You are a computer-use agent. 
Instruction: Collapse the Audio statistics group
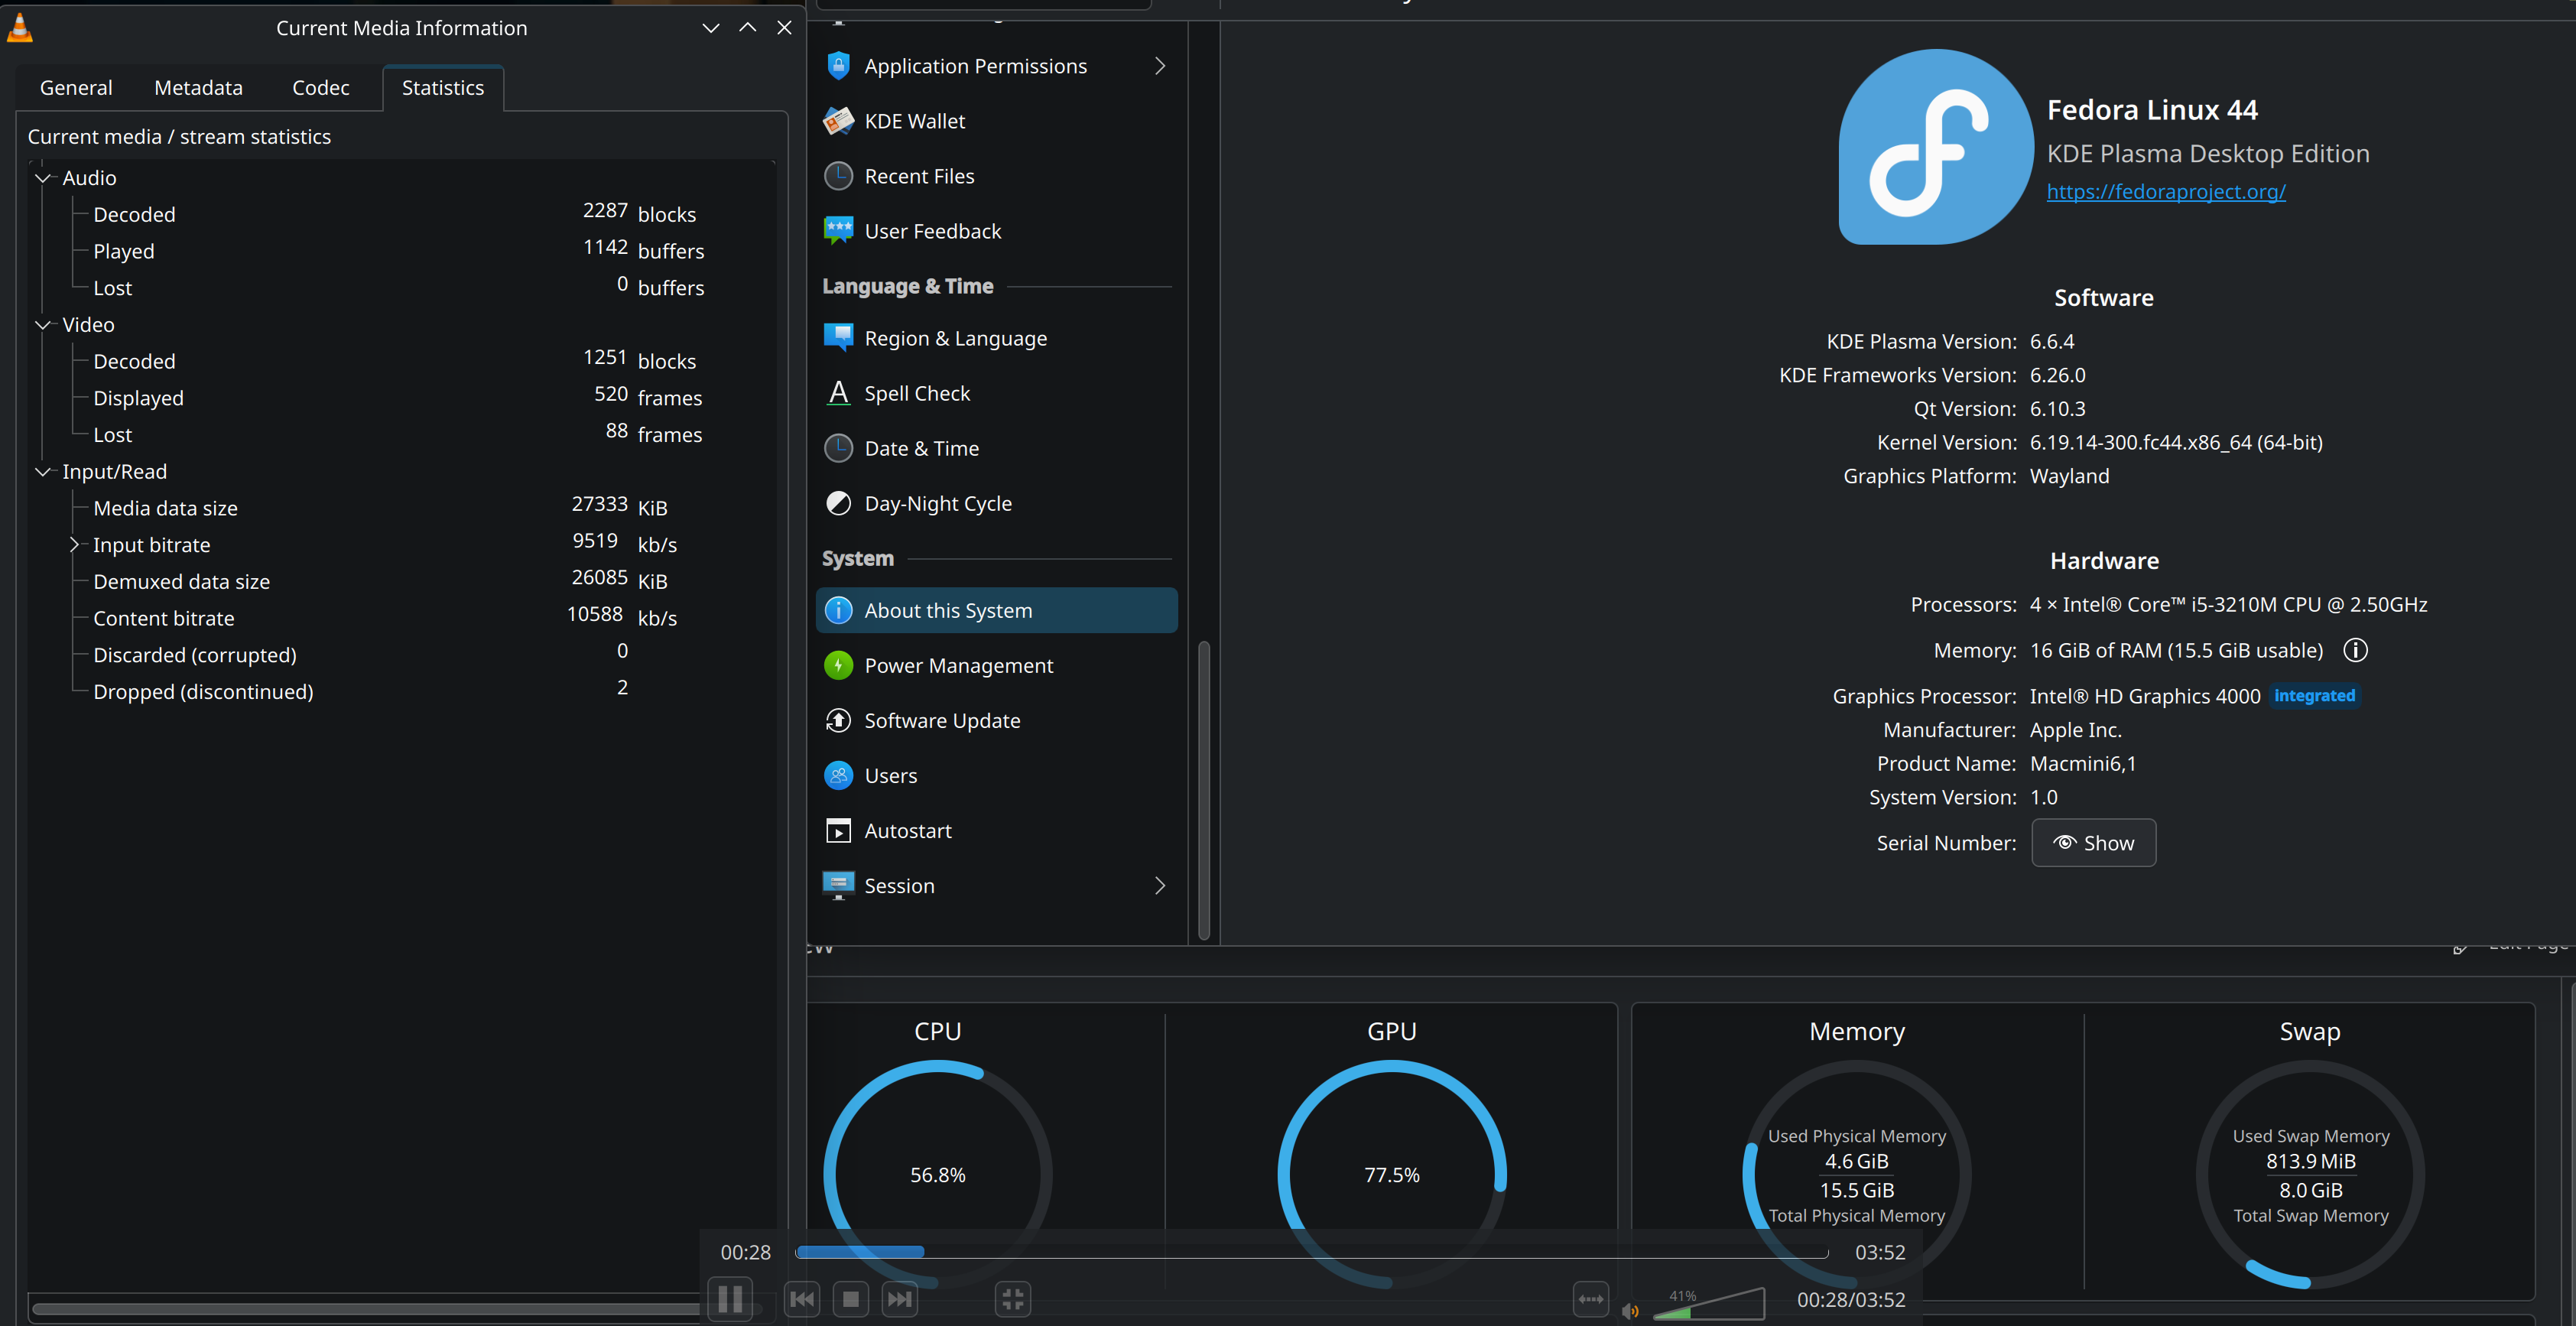point(43,178)
